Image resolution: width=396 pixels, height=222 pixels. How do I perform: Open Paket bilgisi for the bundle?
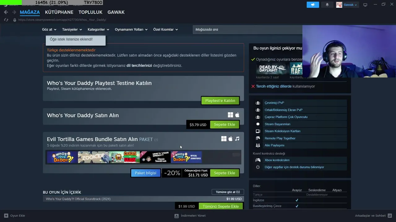tap(145, 173)
